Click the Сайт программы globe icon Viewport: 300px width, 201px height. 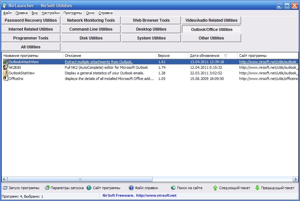[x=89, y=188]
